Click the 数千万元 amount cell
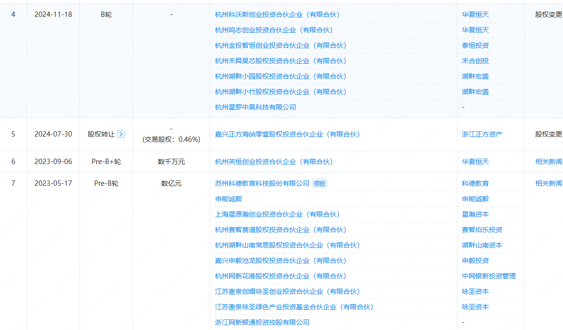Screen dimensions: 563x330 [x=171, y=162]
